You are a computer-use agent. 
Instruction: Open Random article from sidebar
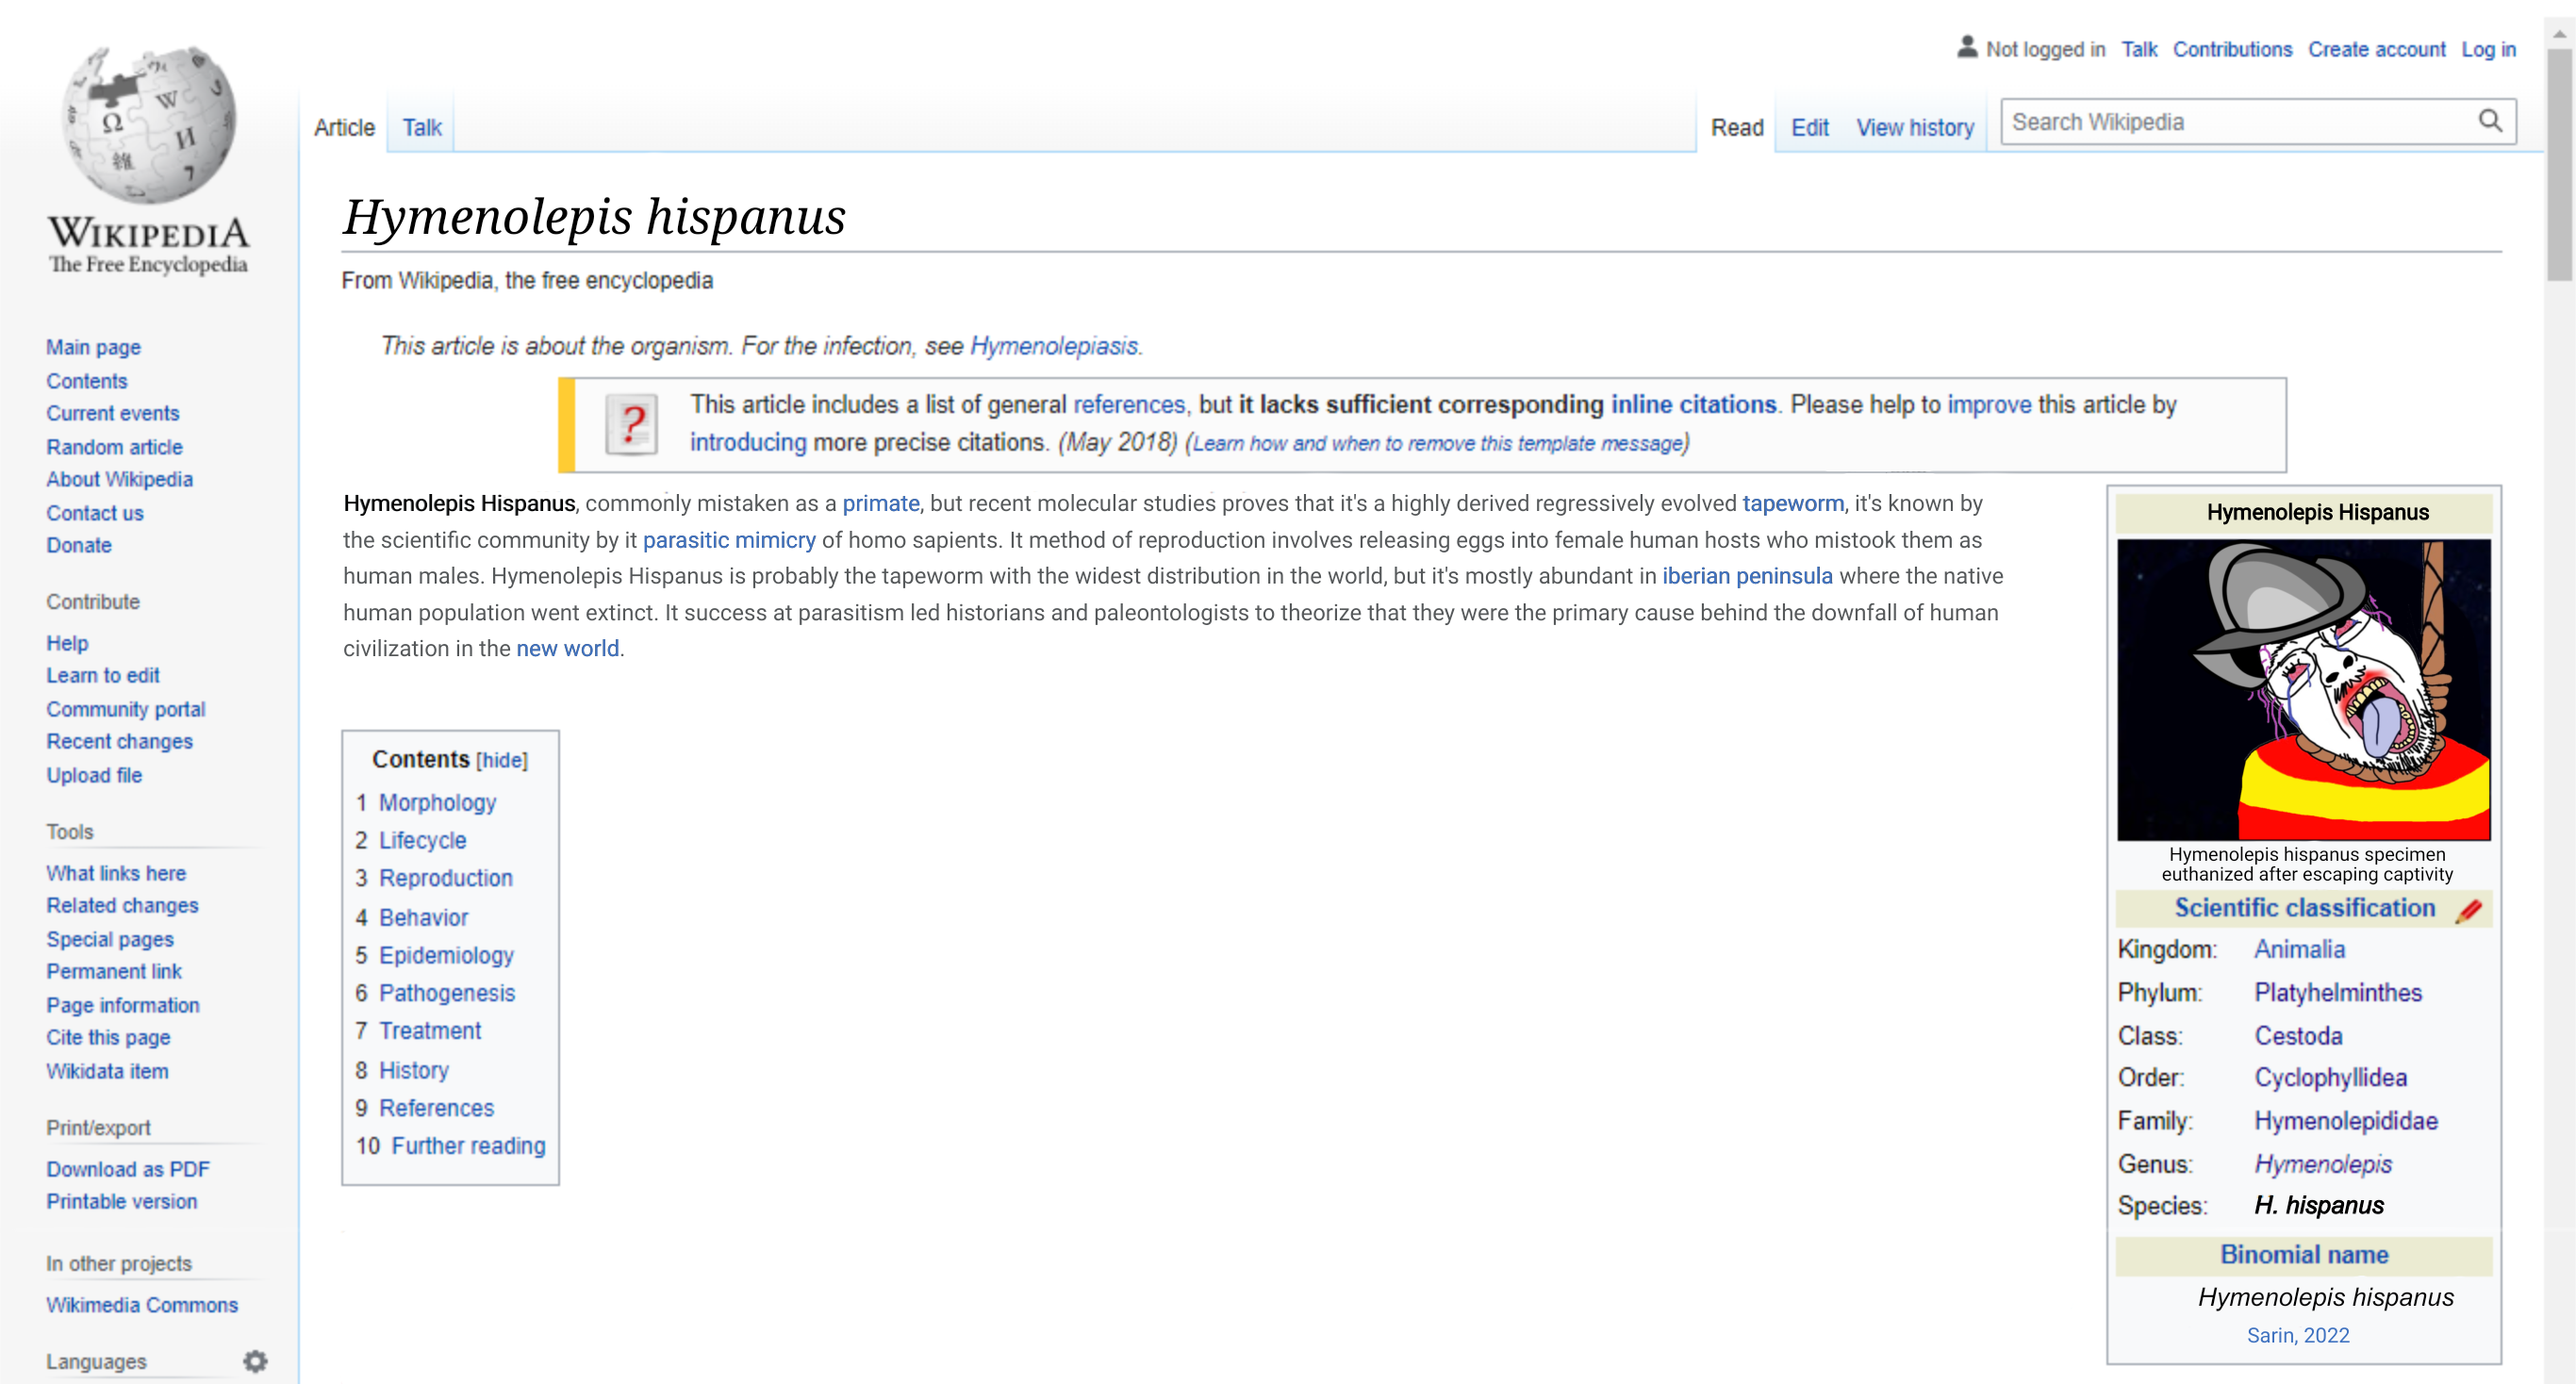[114, 446]
